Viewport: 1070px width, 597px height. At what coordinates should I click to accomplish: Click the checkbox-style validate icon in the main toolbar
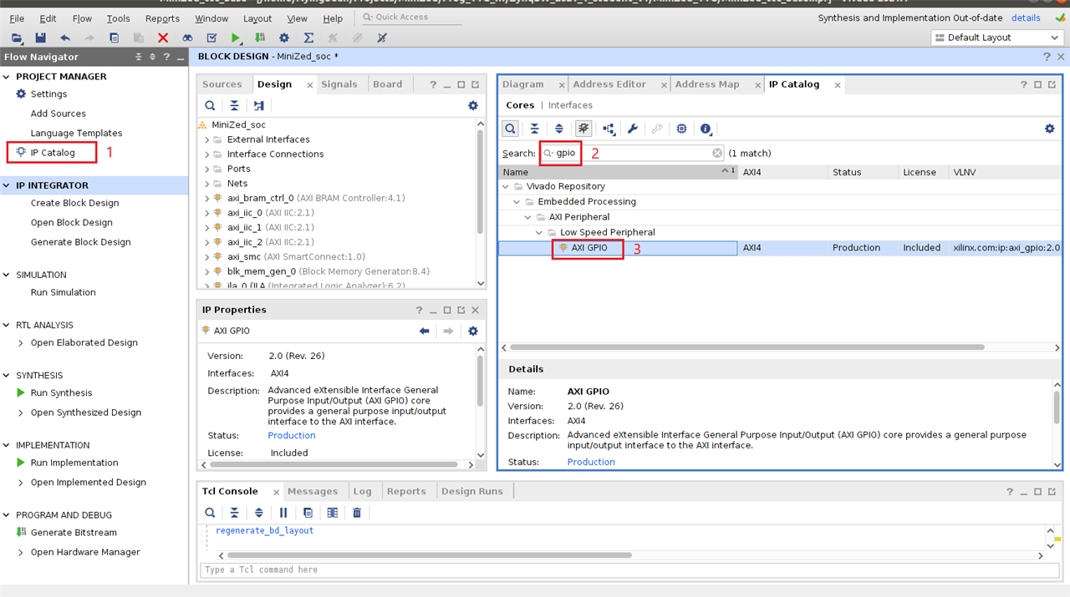point(211,38)
